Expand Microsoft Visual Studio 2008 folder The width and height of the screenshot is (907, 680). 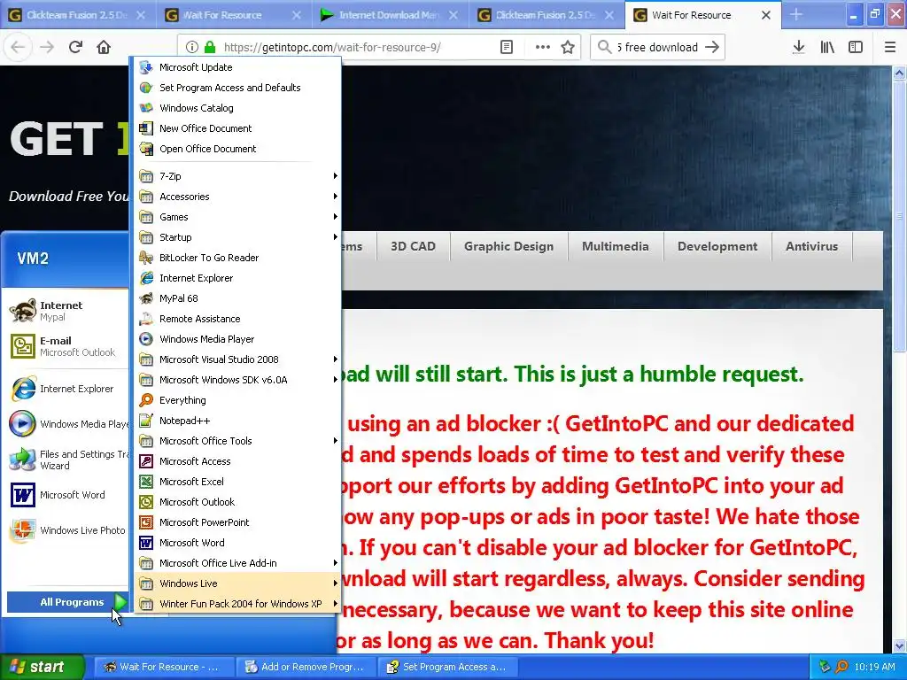coord(237,359)
